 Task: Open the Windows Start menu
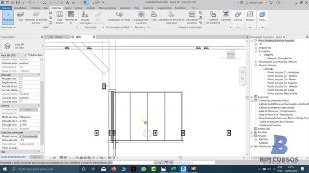pos(4,169)
